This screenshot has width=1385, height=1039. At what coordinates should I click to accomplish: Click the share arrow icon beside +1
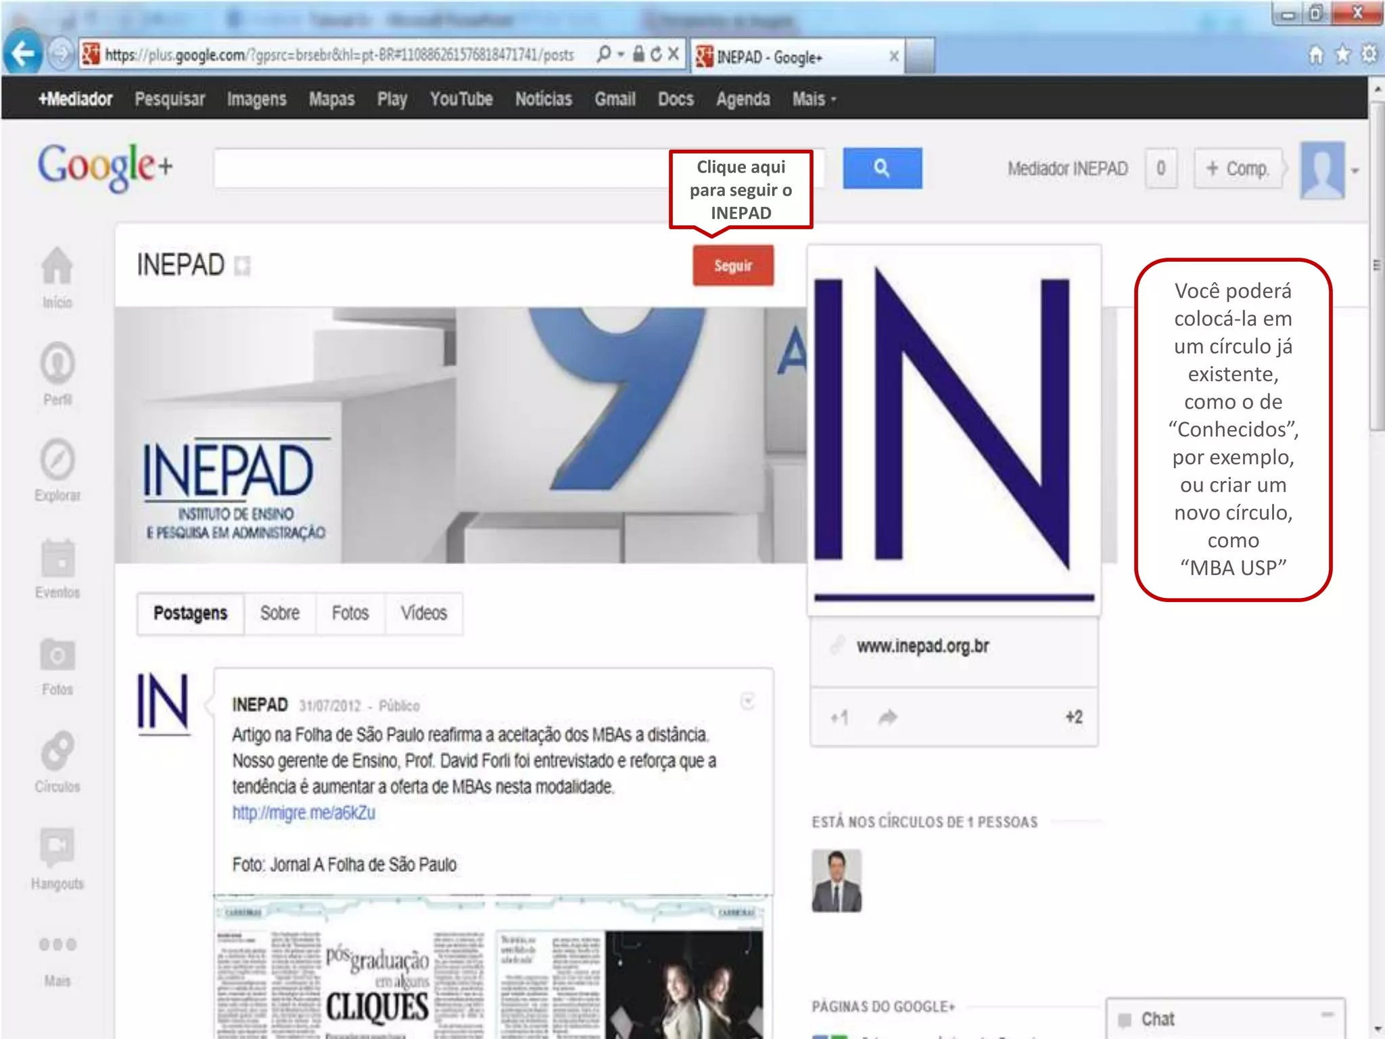click(887, 717)
